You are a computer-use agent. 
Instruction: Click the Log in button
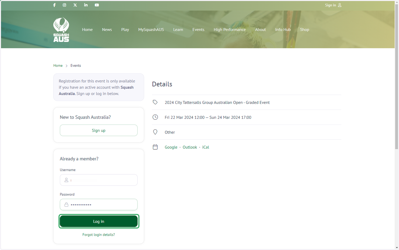(99, 221)
